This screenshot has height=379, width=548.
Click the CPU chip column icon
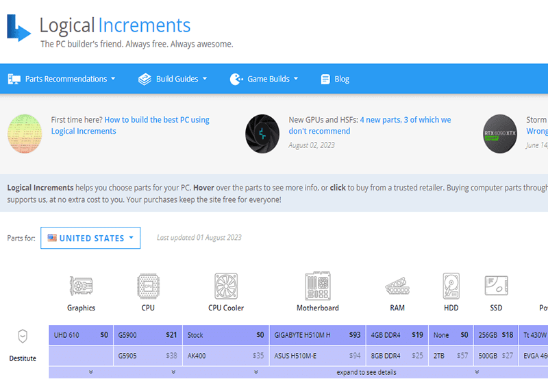pyautogui.click(x=148, y=286)
